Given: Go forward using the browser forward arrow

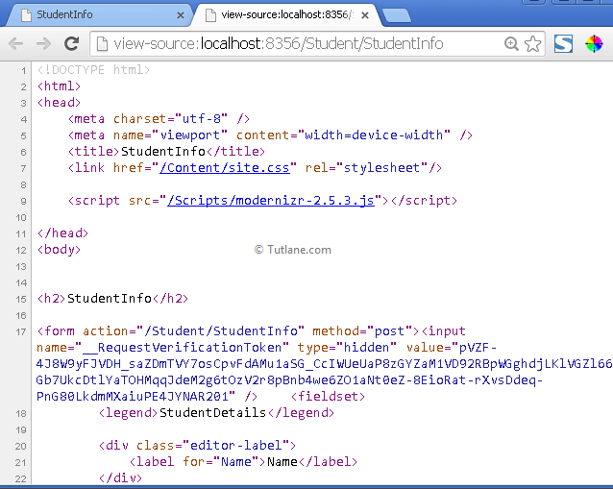Looking at the screenshot, I should [43, 43].
